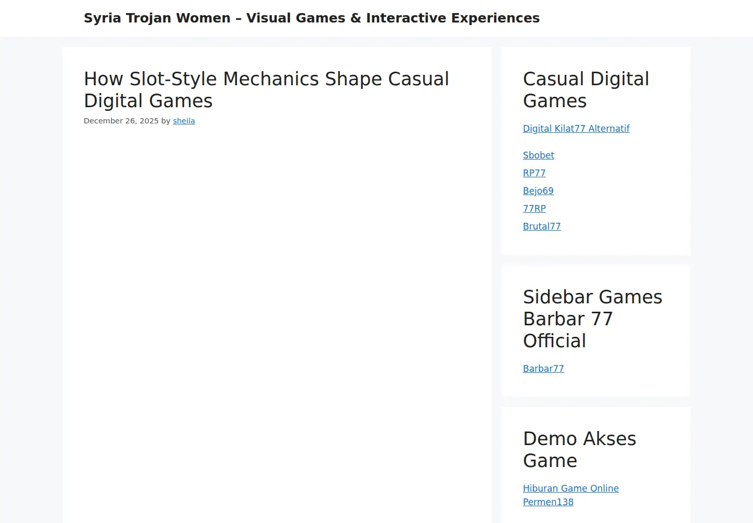Click the Demo Akses Game heading
753x523 pixels.
coord(579,450)
